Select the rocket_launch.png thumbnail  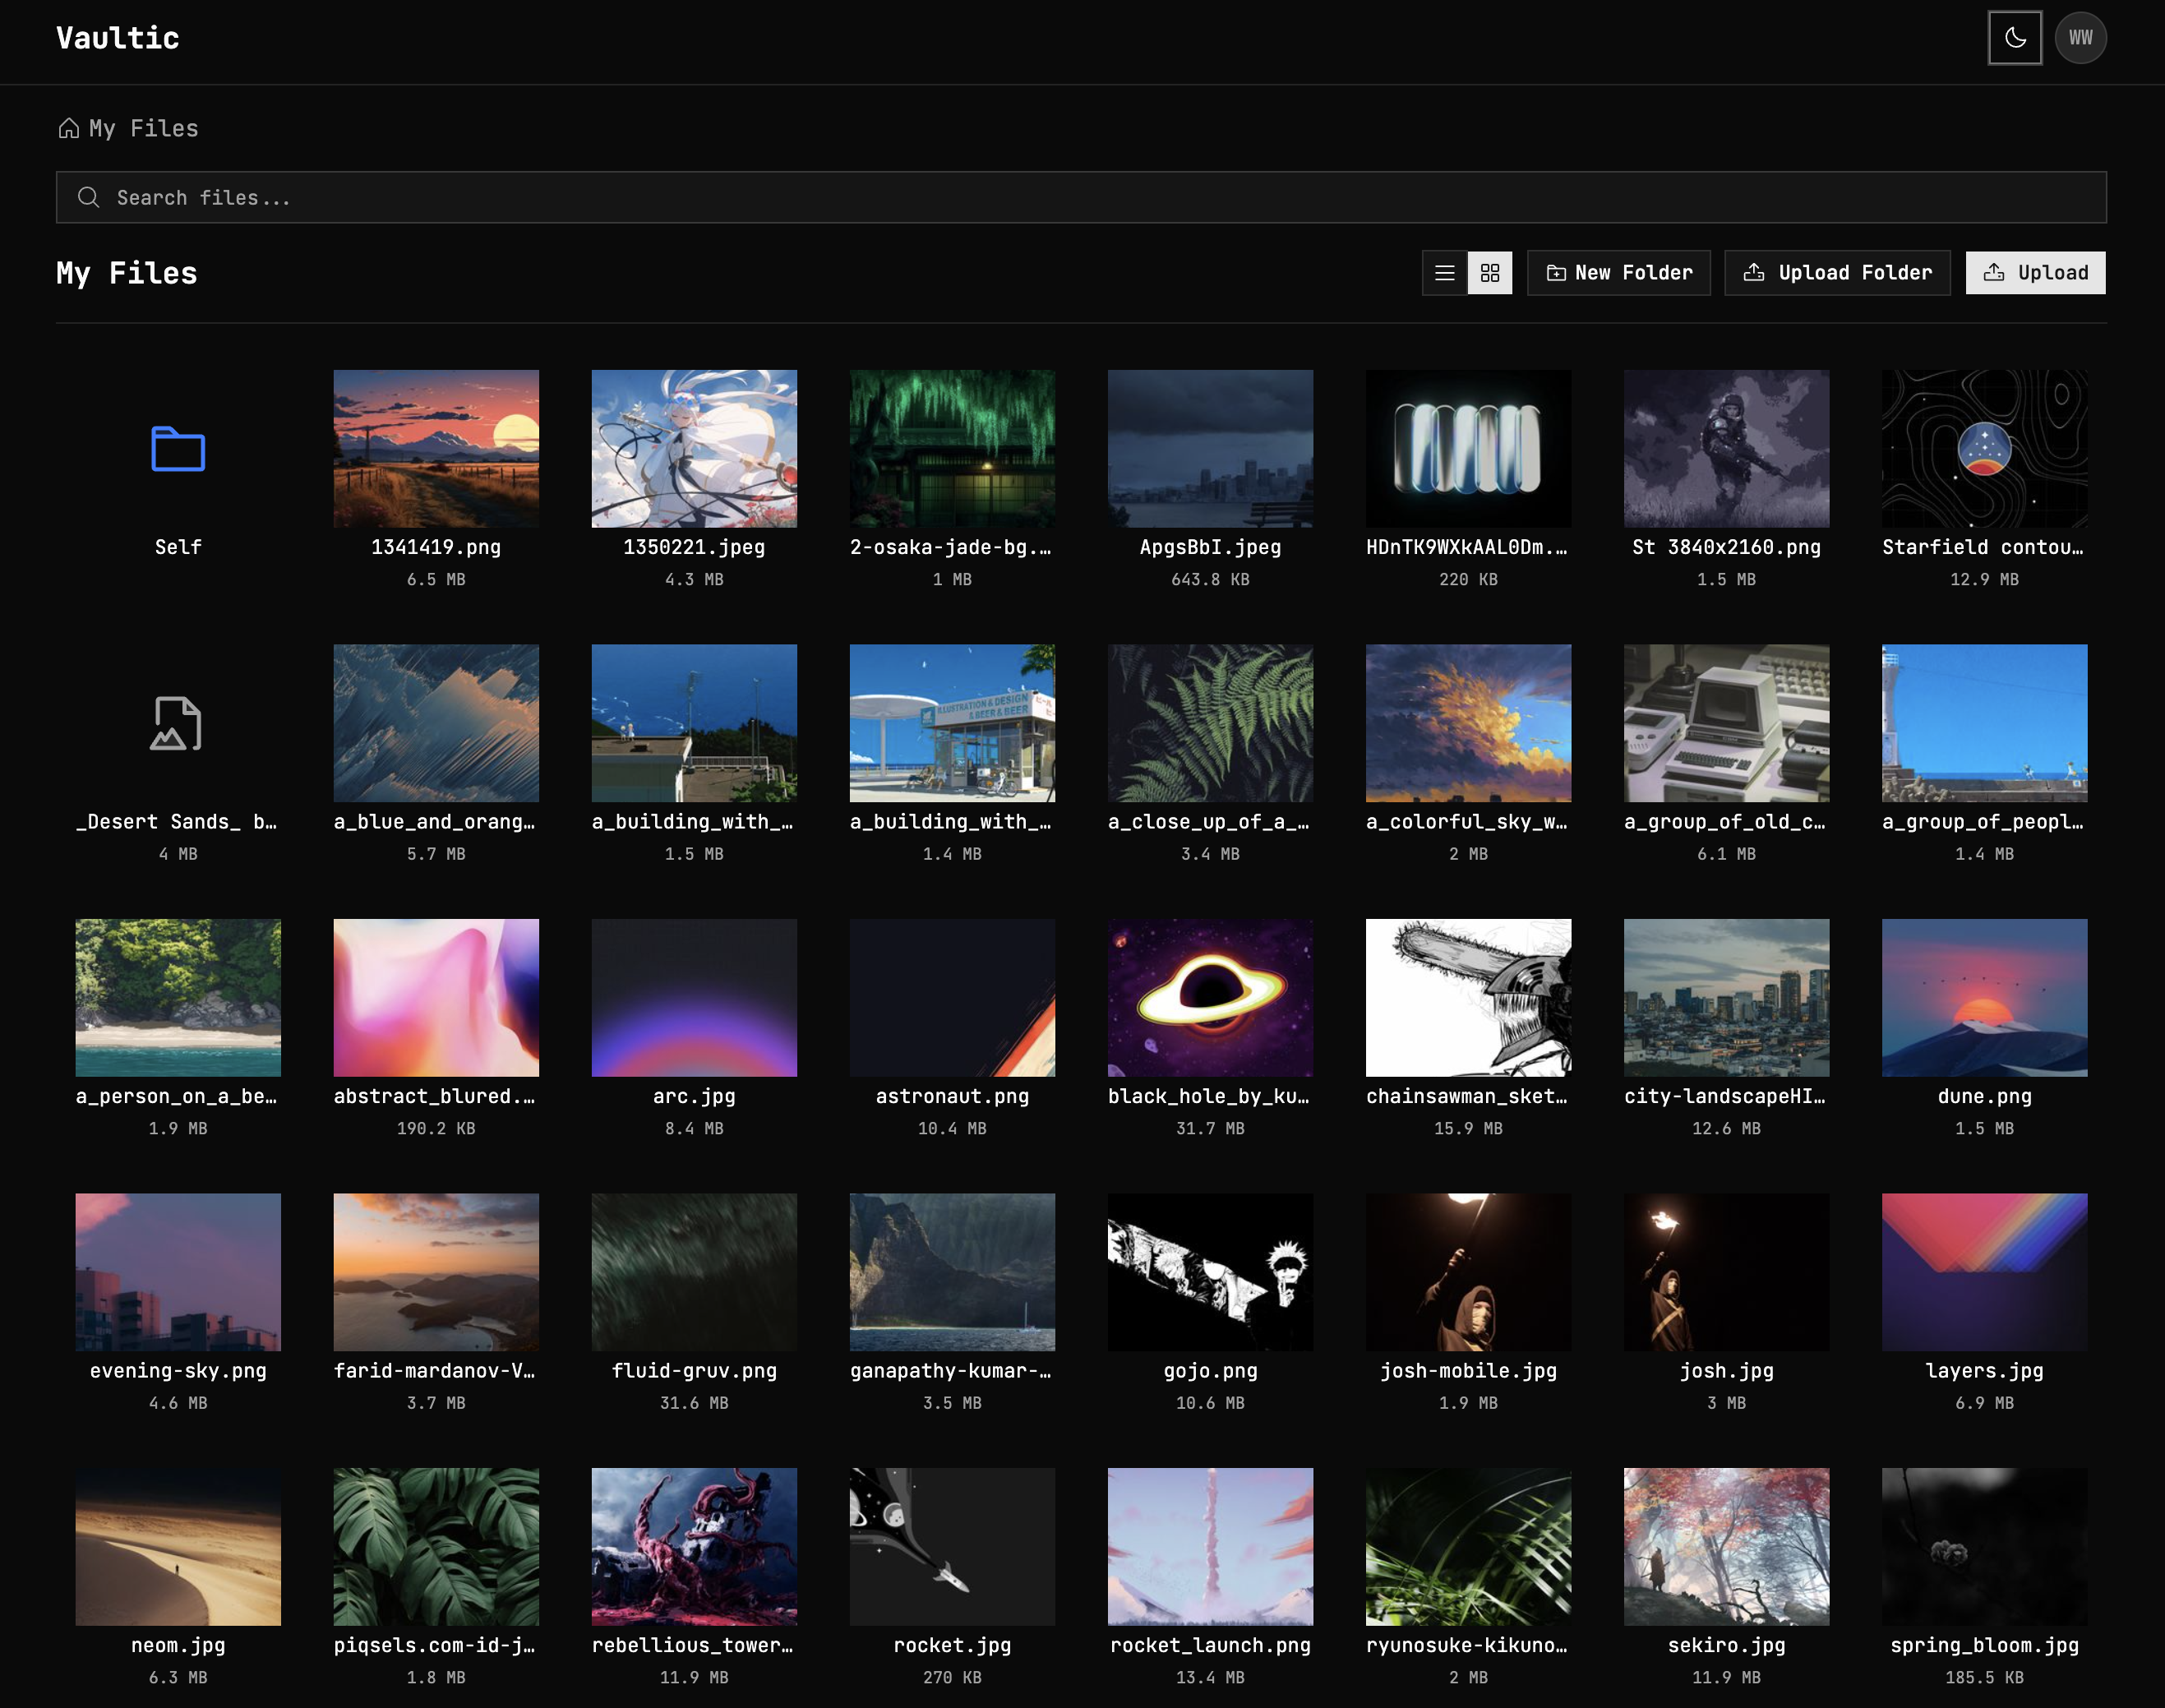1210,1546
